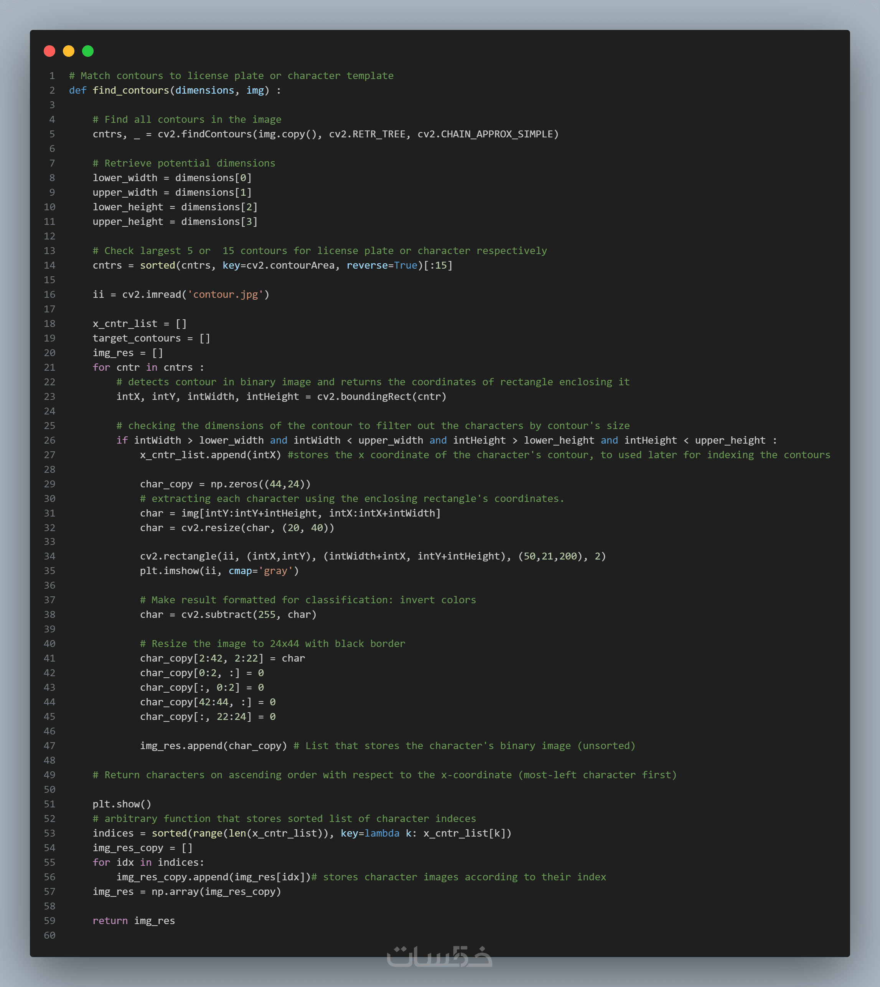The image size is (880, 987).
Task: Click the green maximize dot
Action: point(88,51)
